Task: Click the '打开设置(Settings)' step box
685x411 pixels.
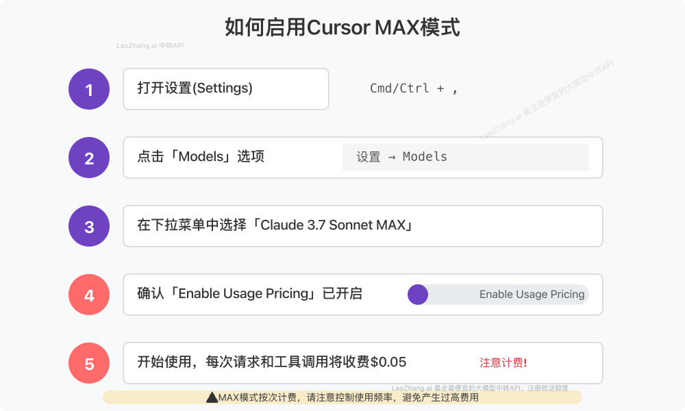Action: pyautogui.click(x=226, y=89)
